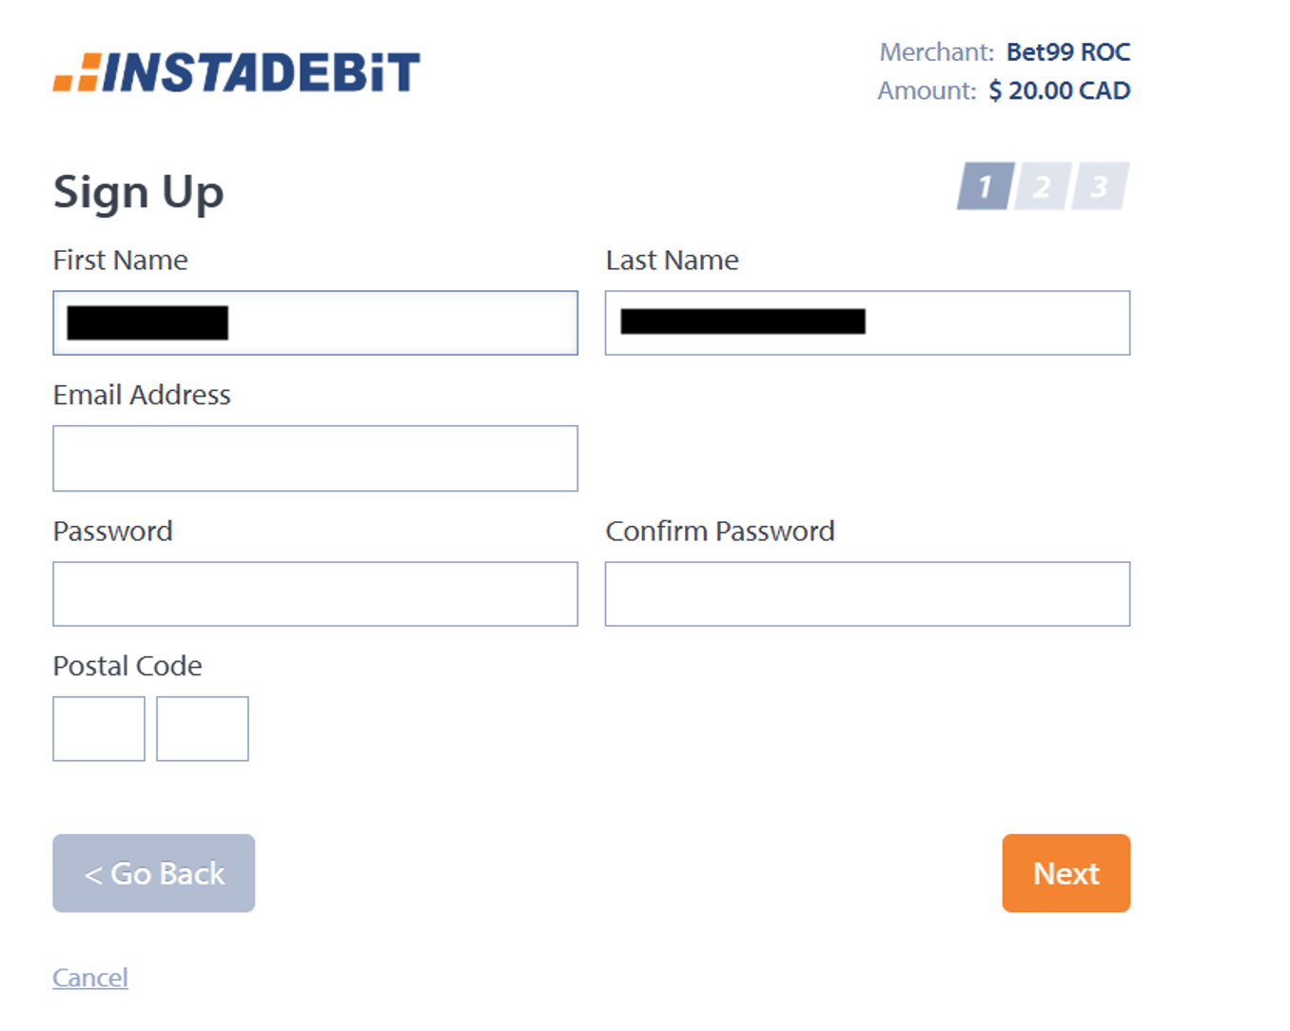
Task: Click the second Postal Code box
Action: [203, 729]
